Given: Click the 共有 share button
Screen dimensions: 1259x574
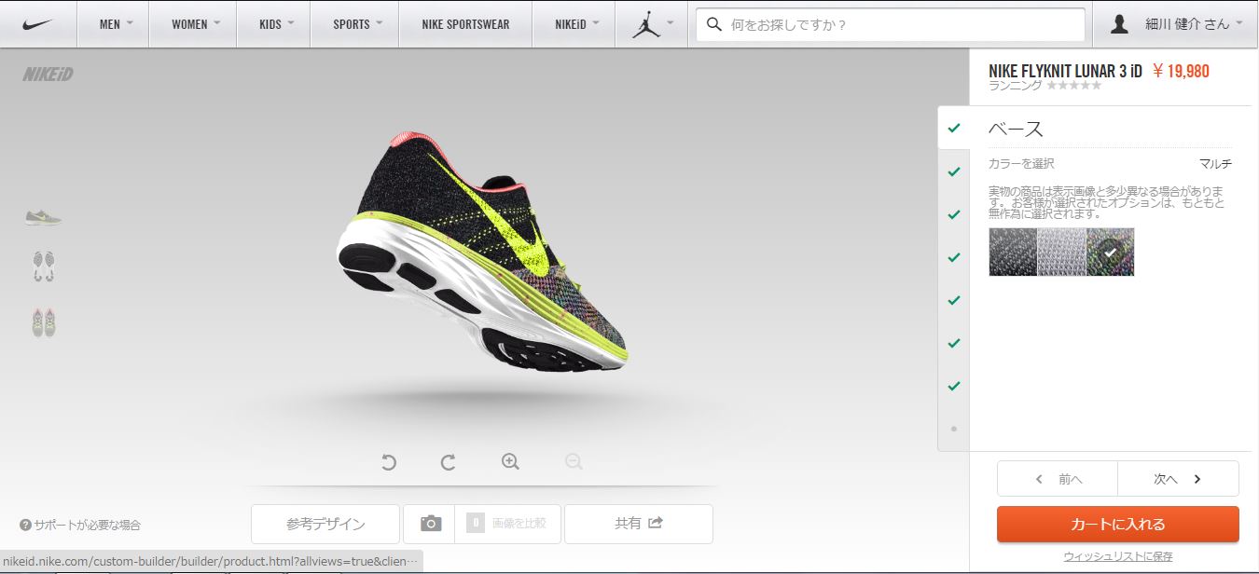Looking at the screenshot, I should [639, 524].
